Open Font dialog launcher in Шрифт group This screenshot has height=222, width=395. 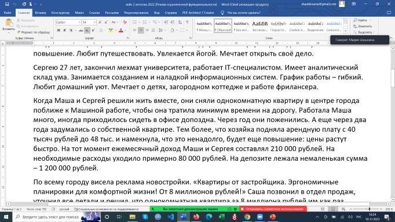coord(127,38)
